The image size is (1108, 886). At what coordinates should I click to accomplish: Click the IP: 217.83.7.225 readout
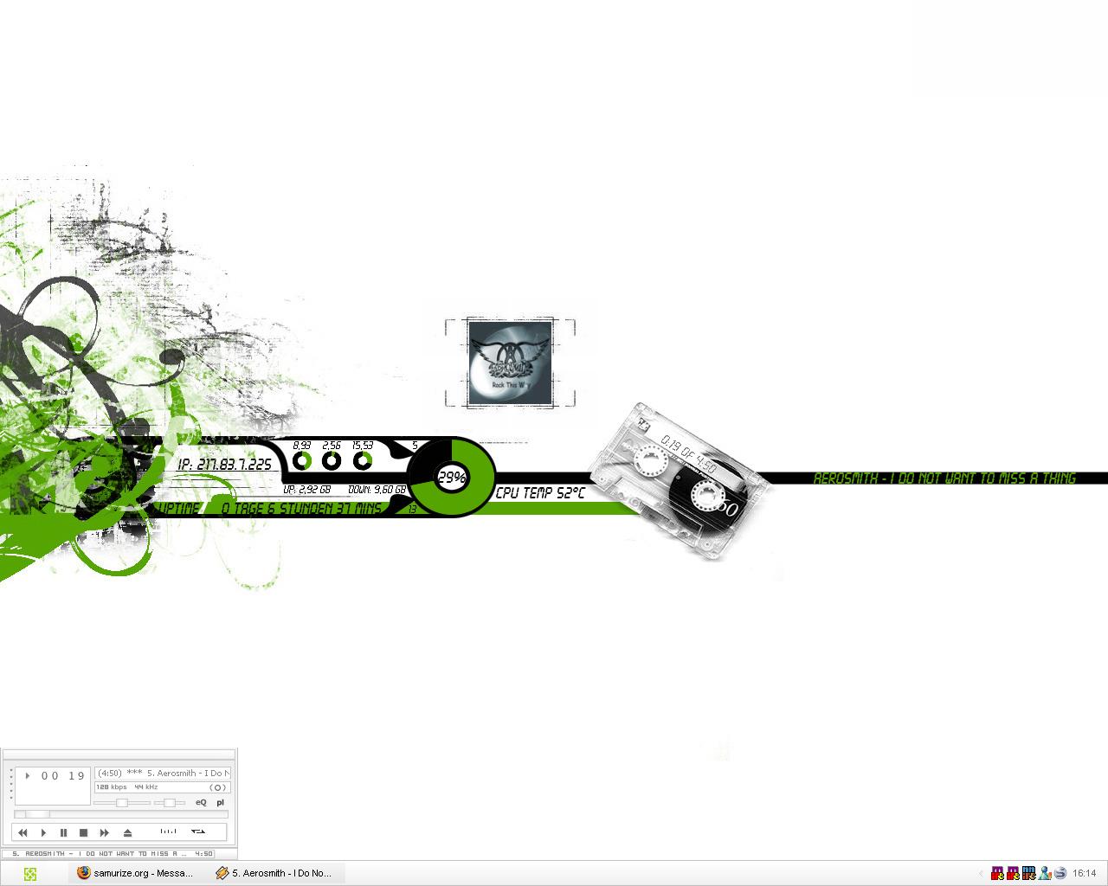[224, 465]
